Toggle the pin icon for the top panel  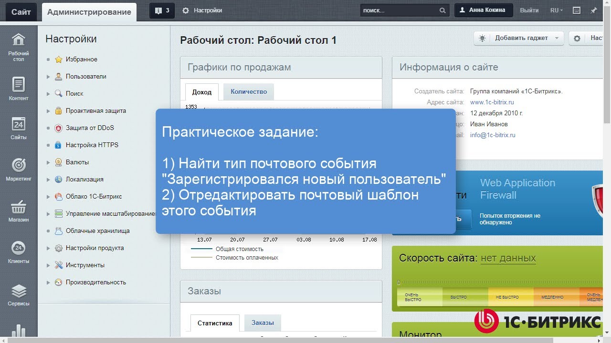594,10
